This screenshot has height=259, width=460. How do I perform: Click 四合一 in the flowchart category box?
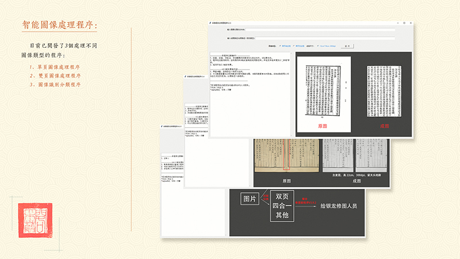[282, 206]
